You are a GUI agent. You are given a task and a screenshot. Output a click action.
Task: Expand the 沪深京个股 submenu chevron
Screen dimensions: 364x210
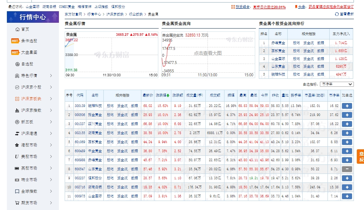(x=51, y=87)
